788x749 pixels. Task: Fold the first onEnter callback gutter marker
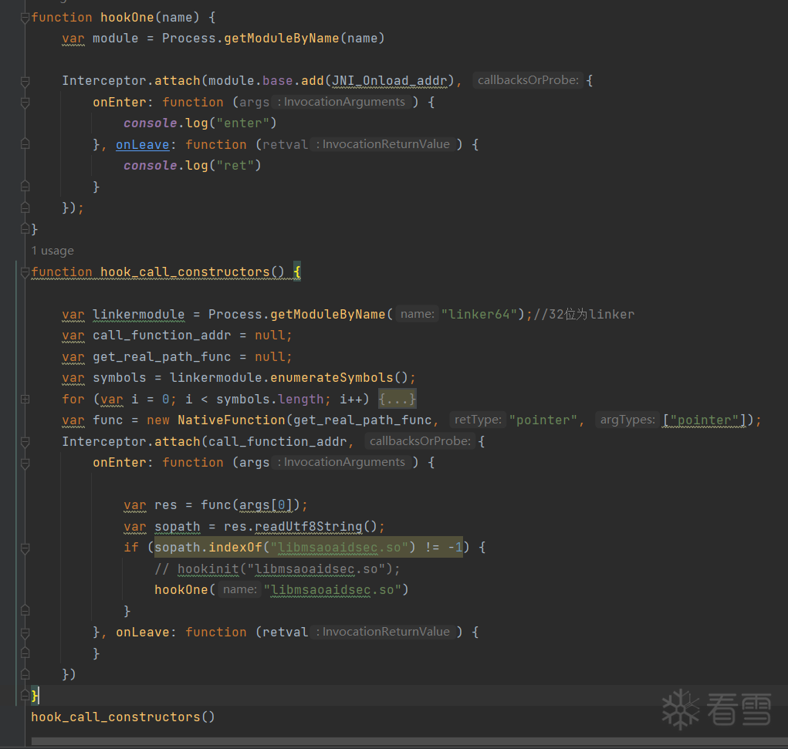click(25, 103)
